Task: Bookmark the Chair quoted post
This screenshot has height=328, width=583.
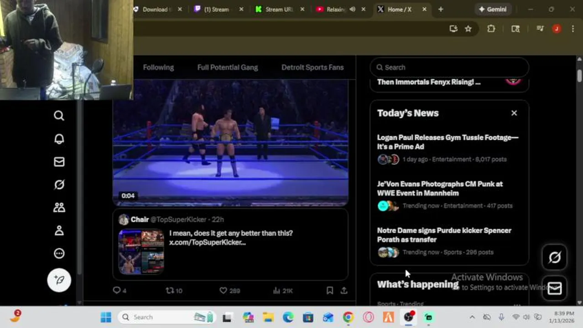Action: (x=330, y=290)
